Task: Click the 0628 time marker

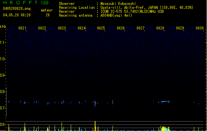Action: [x=160, y=28]
